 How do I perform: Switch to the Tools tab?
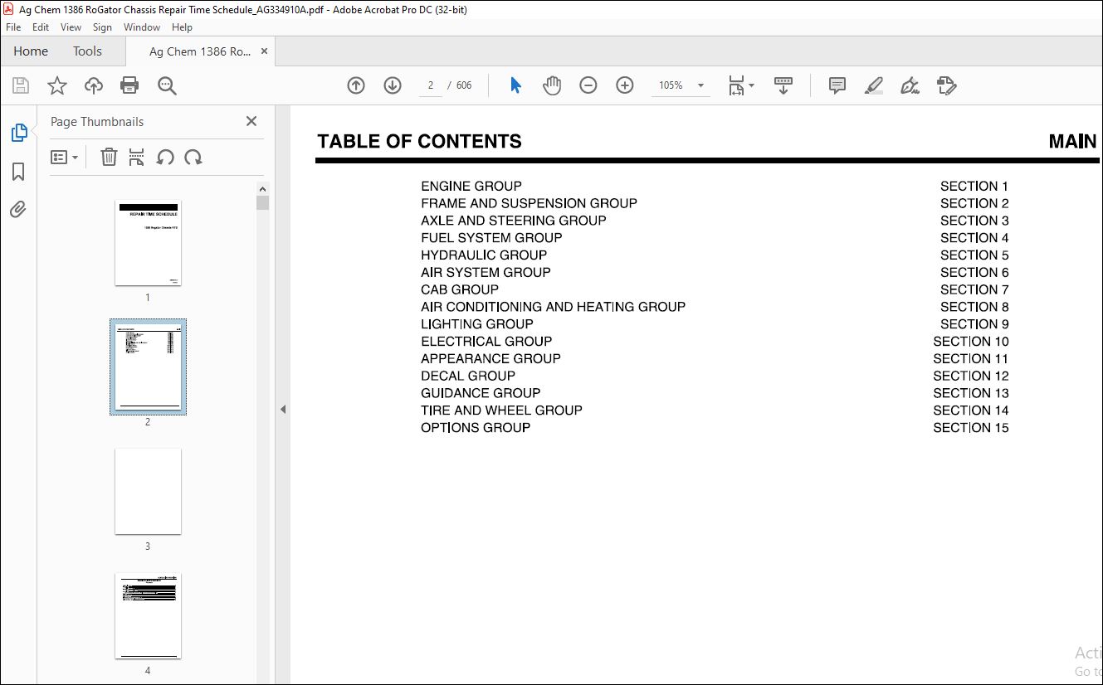[x=87, y=51]
